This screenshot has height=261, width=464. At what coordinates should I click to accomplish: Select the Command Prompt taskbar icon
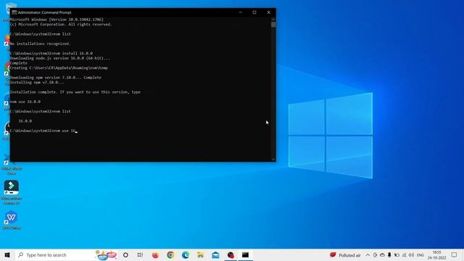coord(245,254)
